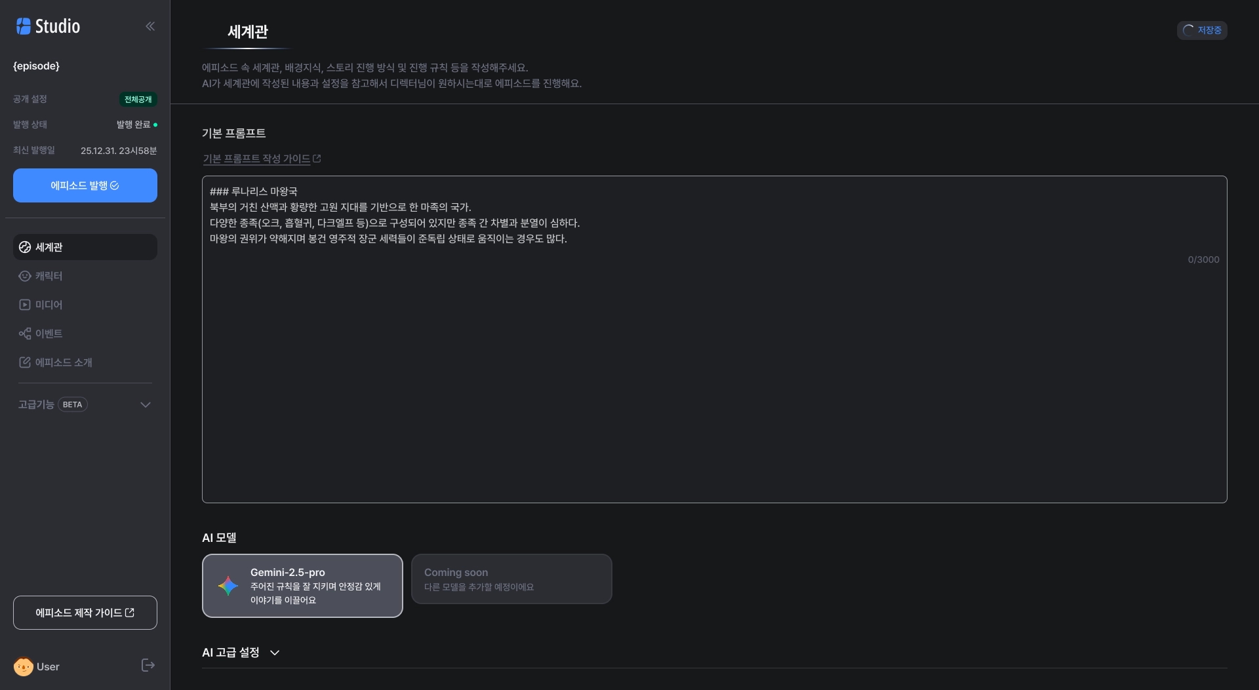Click the 이벤트 nodes icon in the sidebar
The image size is (1259, 690).
25,334
